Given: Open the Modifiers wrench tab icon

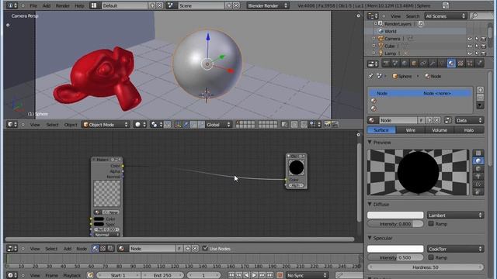Looking at the screenshot, I should (x=433, y=64).
